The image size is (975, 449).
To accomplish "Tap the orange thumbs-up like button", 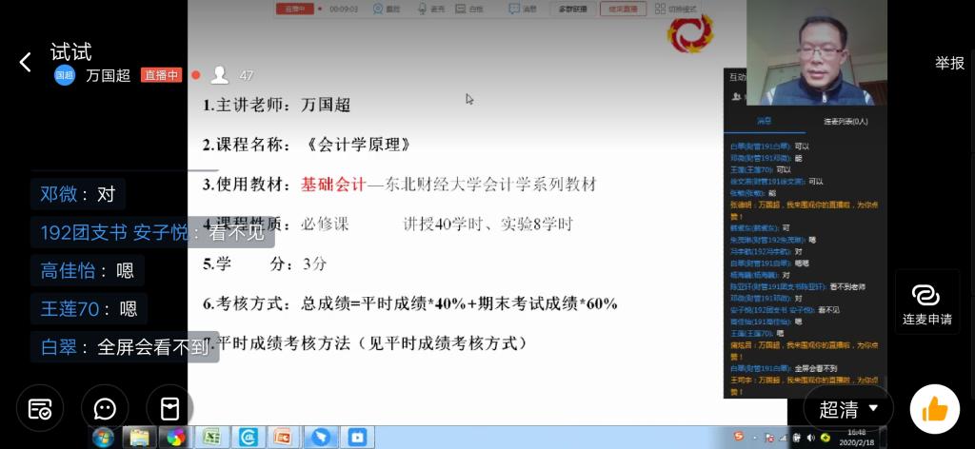I will [934, 409].
